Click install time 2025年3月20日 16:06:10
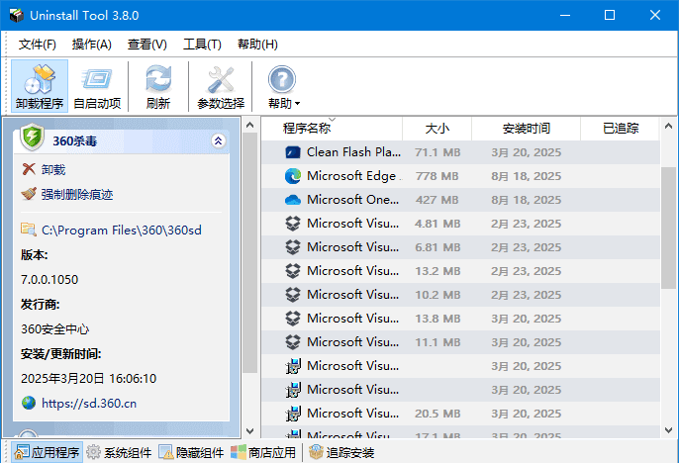This screenshot has height=463, width=679. tap(88, 379)
